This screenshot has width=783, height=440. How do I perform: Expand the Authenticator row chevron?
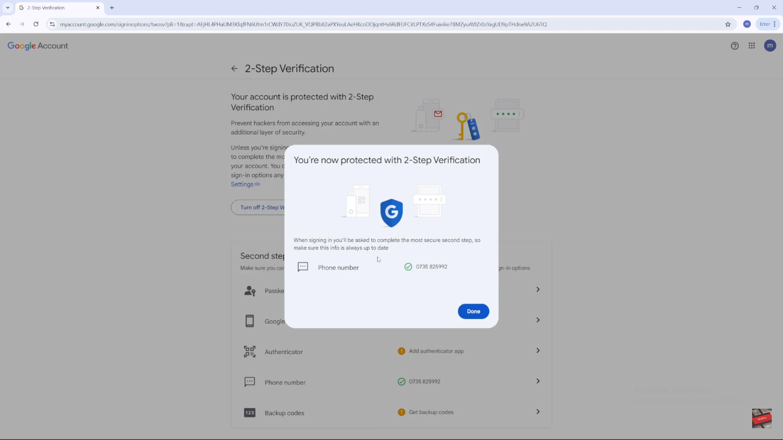[x=538, y=351]
